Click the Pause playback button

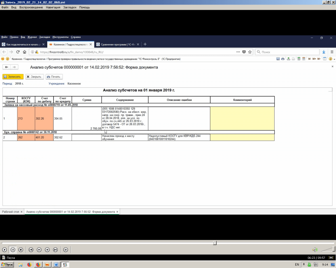[x=13, y=250]
